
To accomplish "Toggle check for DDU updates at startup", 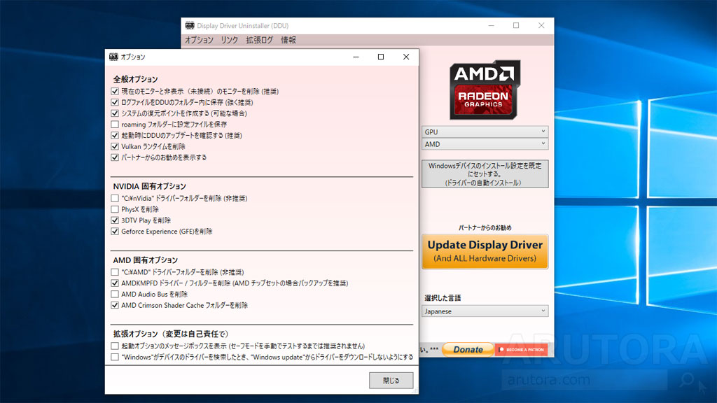I will tap(115, 135).
